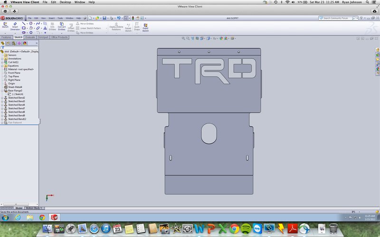Collapse the Base-Flange3 tree node
Image resolution: width=380 pixels, height=237 pixels.
click(x=2, y=91)
